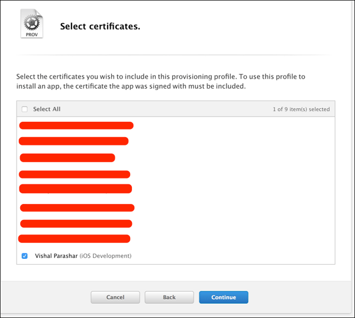Click the (iOS Development) label

(x=105, y=256)
